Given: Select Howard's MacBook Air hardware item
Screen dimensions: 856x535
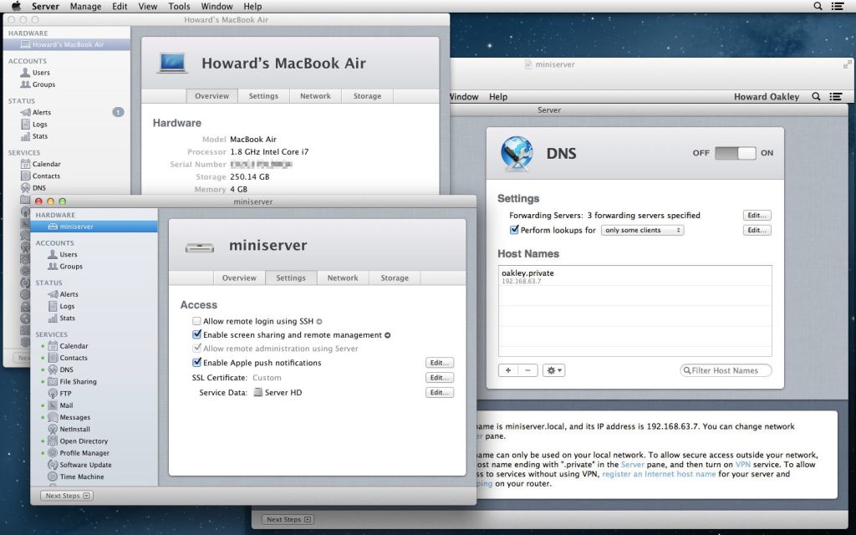Looking at the screenshot, I should click(67, 45).
